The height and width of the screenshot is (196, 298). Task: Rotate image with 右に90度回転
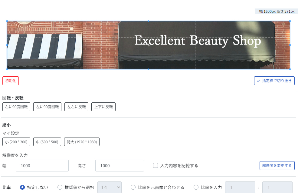(x=16, y=107)
